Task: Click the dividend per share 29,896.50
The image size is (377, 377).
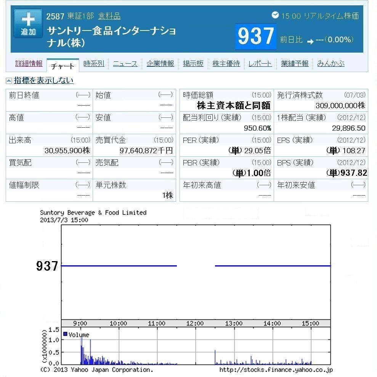Action: (x=349, y=128)
